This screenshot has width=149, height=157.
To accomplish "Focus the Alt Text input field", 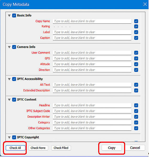I will point(92,85).
